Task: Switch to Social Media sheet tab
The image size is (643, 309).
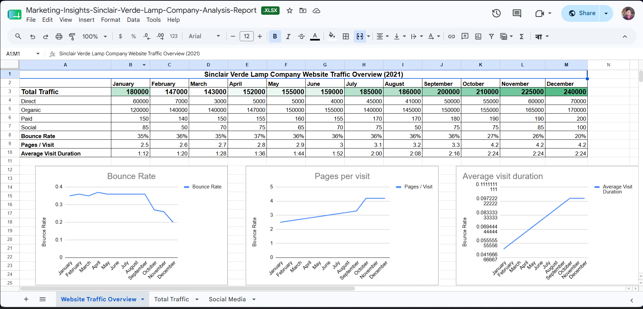Action: [x=227, y=299]
